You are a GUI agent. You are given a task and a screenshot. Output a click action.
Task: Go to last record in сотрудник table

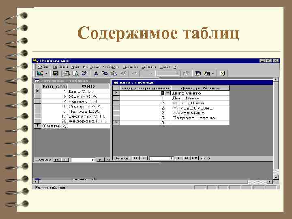pyautogui.click(x=107, y=160)
